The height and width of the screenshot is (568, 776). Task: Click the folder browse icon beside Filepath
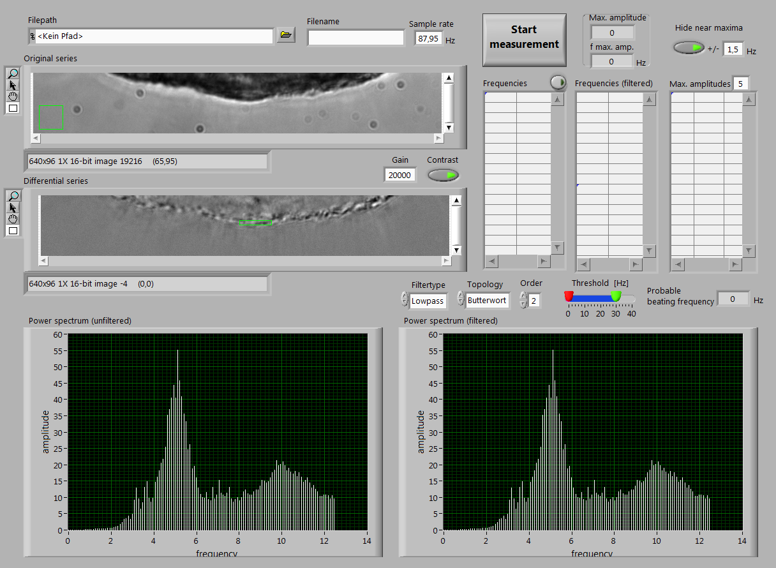tap(286, 36)
